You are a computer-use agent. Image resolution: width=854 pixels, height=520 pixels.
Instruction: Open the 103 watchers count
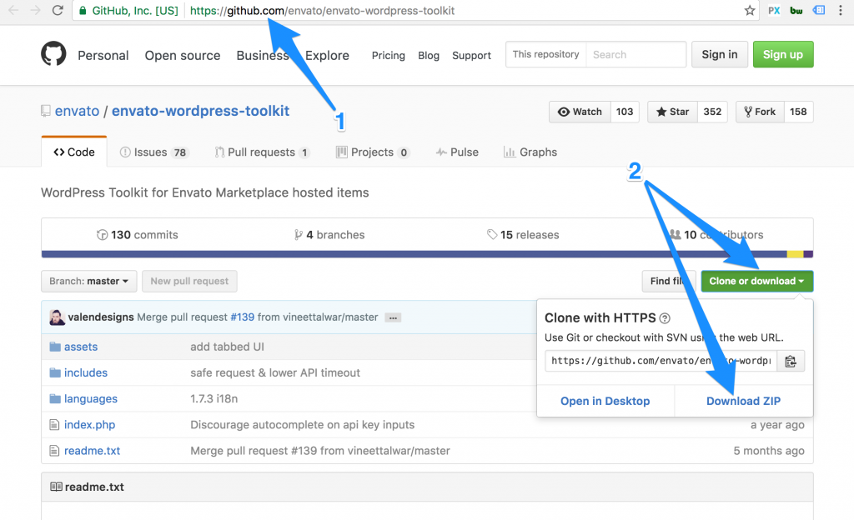point(625,112)
